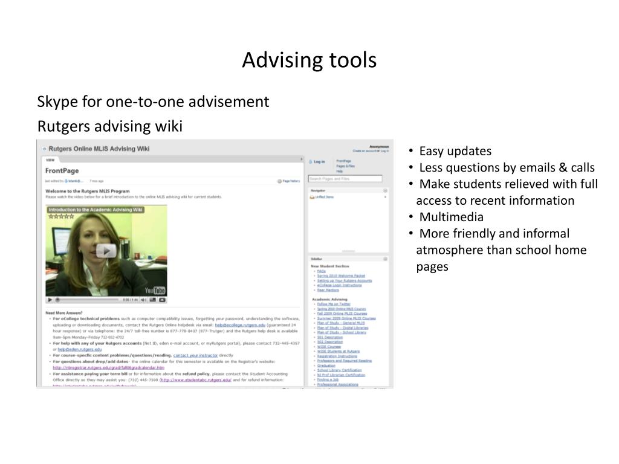Screen dimensions: 619x464
Task: Open the Peer Mentors link
Action: pos(328,289)
